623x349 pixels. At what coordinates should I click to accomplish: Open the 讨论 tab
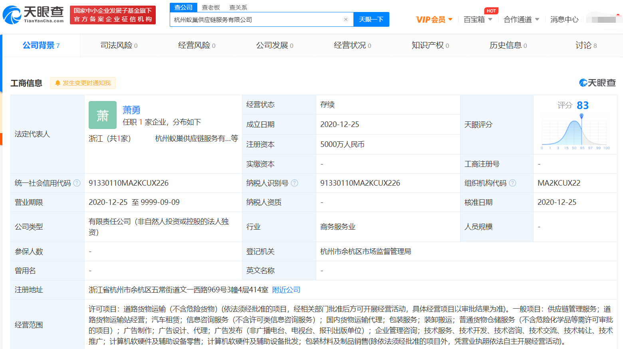point(586,46)
